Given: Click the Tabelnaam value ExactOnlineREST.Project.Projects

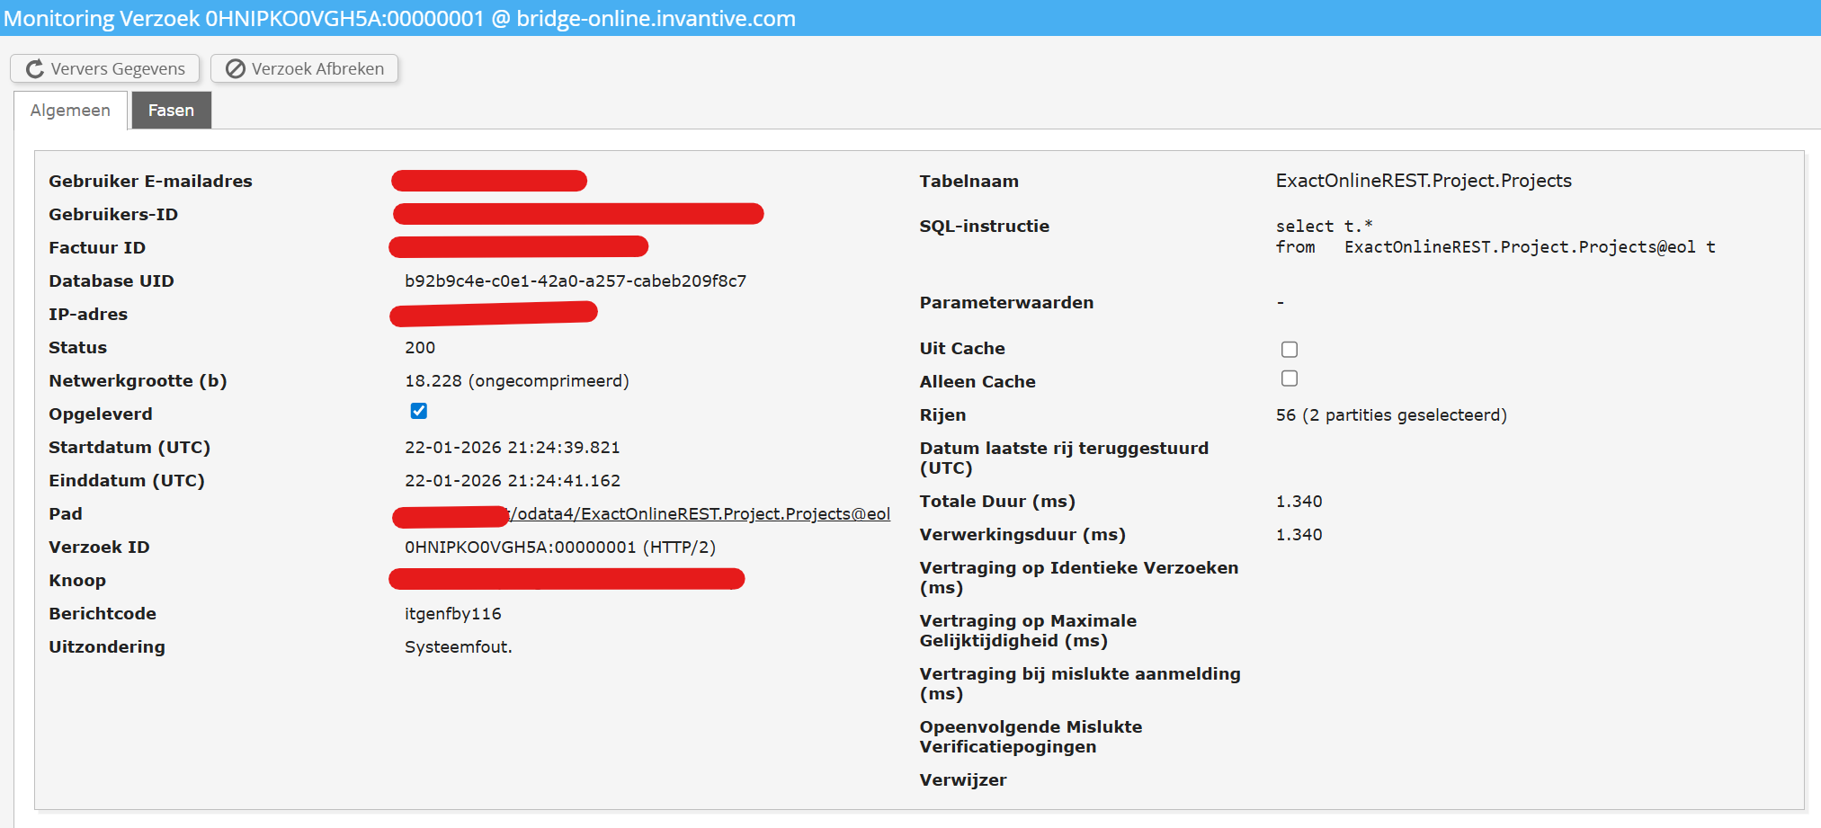Looking at the screenshot, I should pyautogui.click(x=1423, y=181).
